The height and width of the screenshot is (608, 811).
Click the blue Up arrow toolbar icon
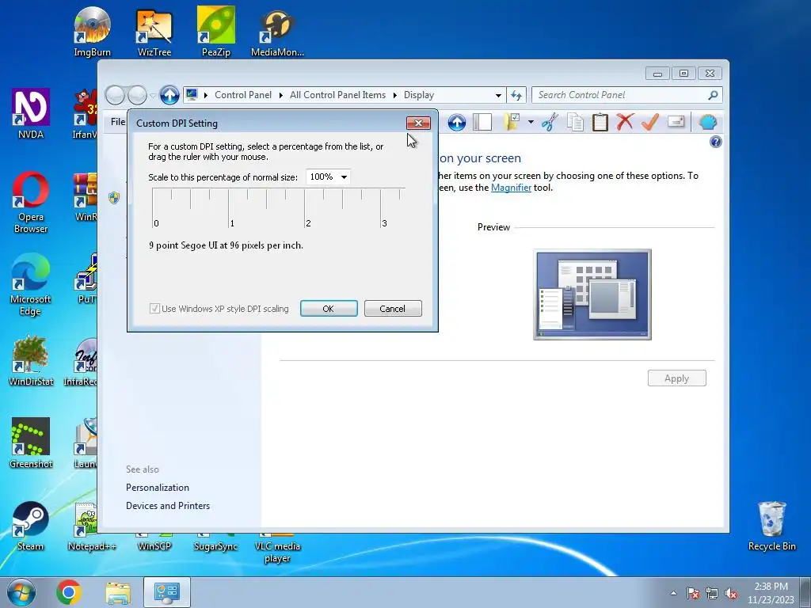click(x=457, y=123)
